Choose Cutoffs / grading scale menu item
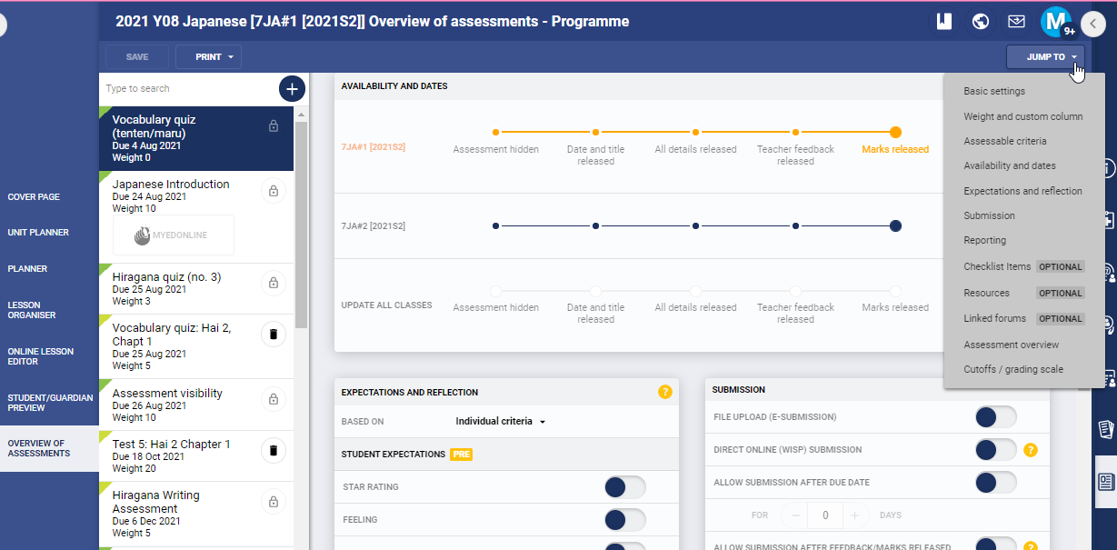Viewport: 1117px width, 550px height. click(x=1012, y=369)
